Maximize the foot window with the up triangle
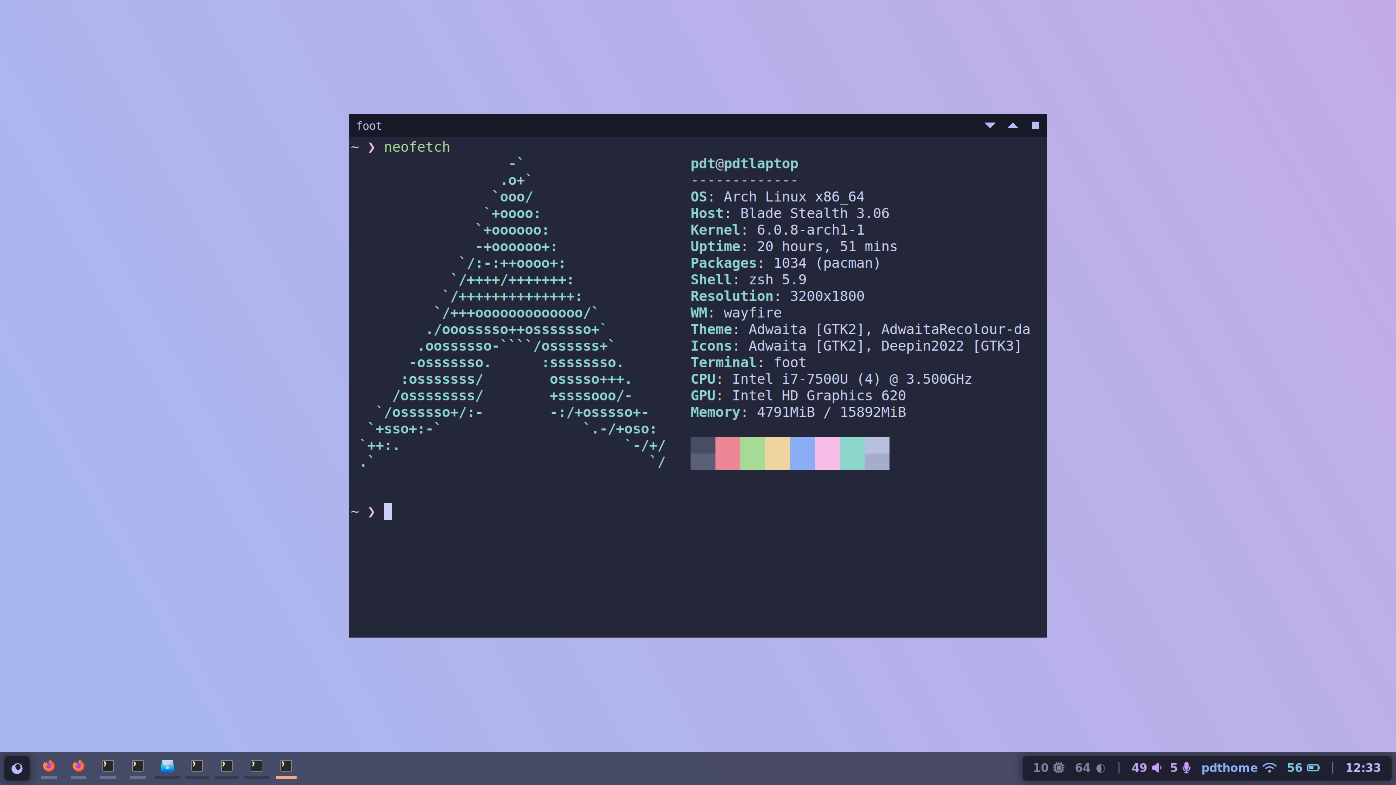 click(1012, 125)
